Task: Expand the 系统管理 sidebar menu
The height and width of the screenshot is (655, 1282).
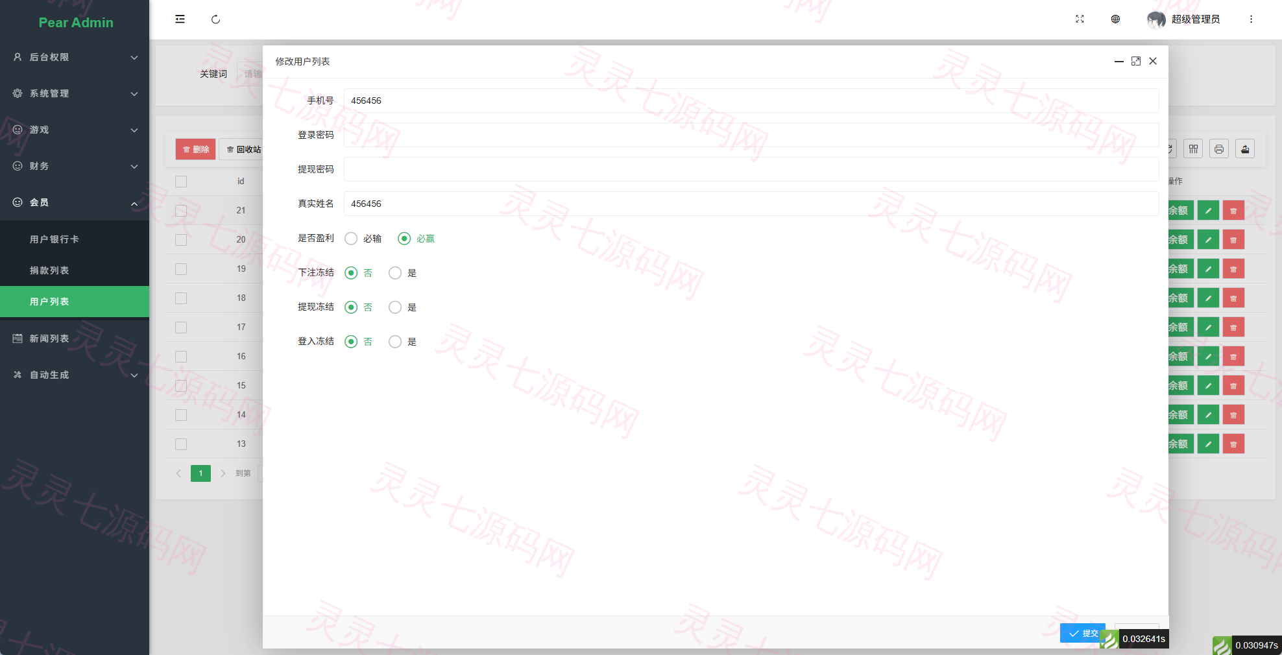Action: [75, 93]
